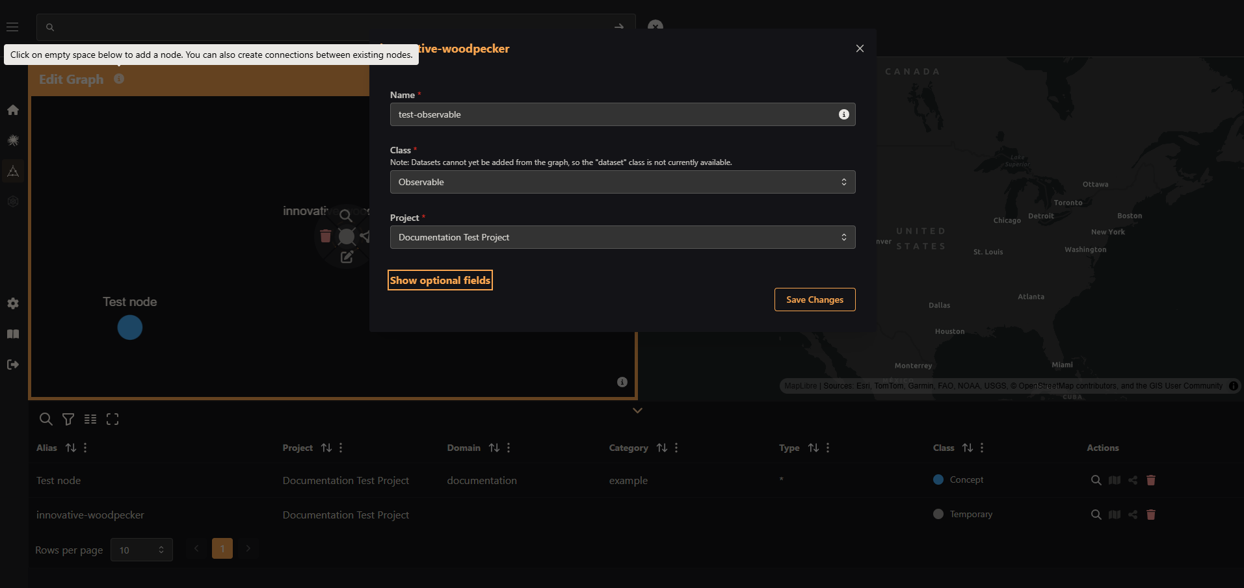Open Type column options menu

point(828,448)
